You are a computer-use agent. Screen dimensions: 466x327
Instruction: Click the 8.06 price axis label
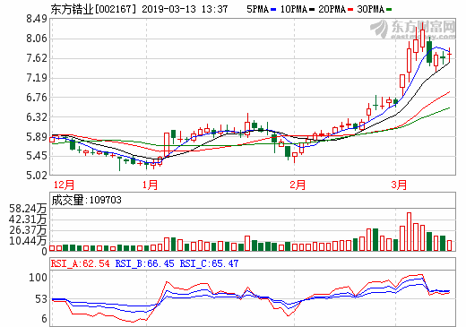click(37, 39)
